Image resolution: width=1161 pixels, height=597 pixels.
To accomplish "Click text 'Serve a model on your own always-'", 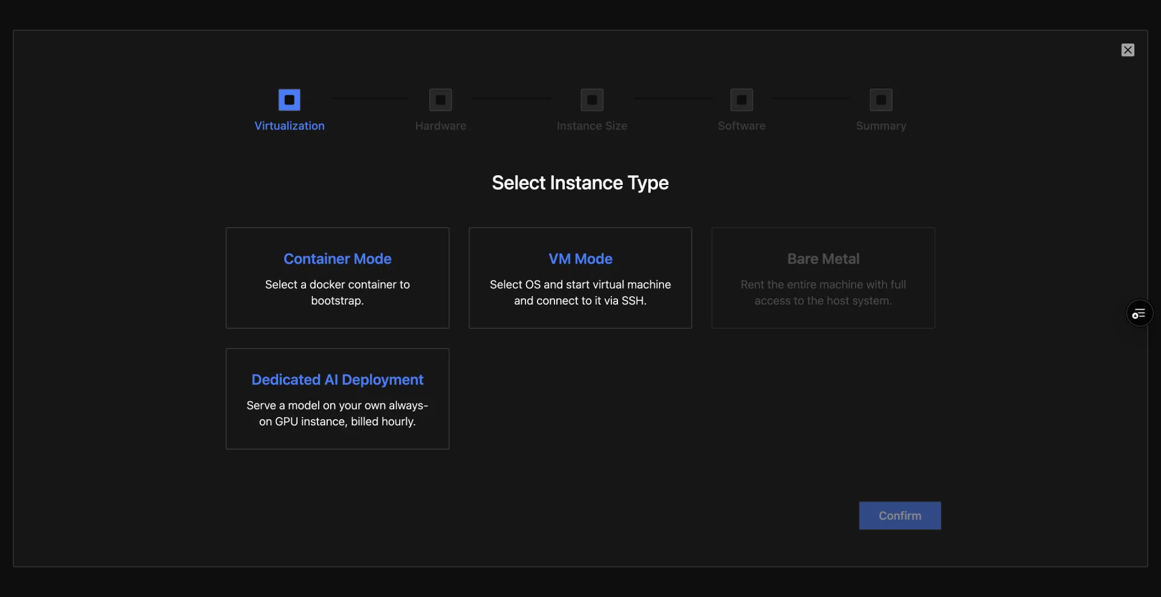I will (337, 405).
